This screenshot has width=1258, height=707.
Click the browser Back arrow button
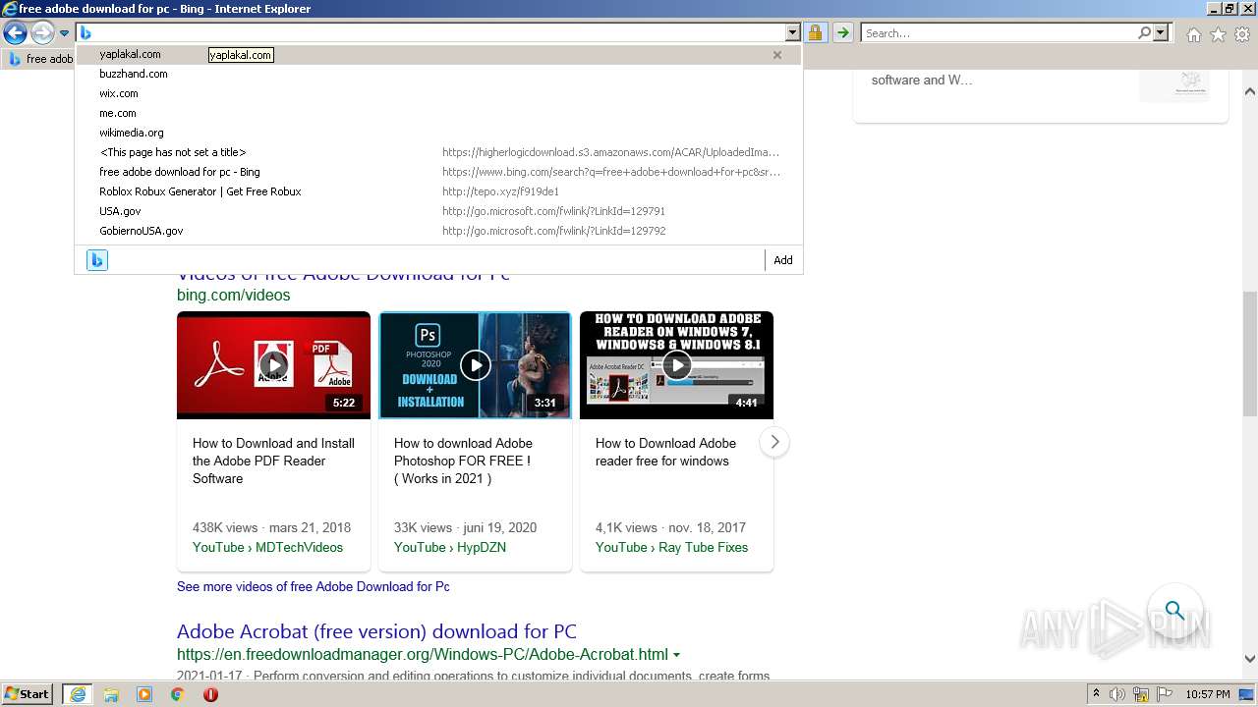point(15,33)
